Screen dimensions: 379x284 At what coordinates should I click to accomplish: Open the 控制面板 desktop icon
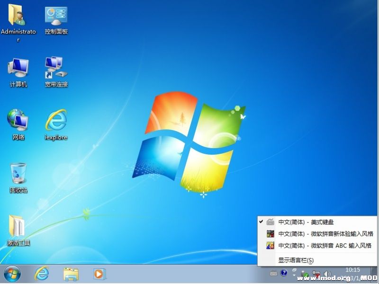56,16
